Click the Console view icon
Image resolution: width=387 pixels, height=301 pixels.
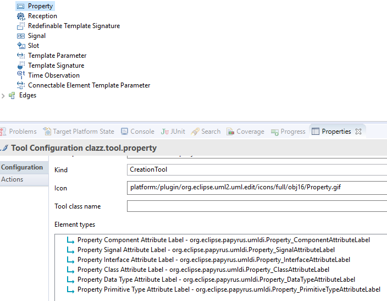click(x=124, y=132)
